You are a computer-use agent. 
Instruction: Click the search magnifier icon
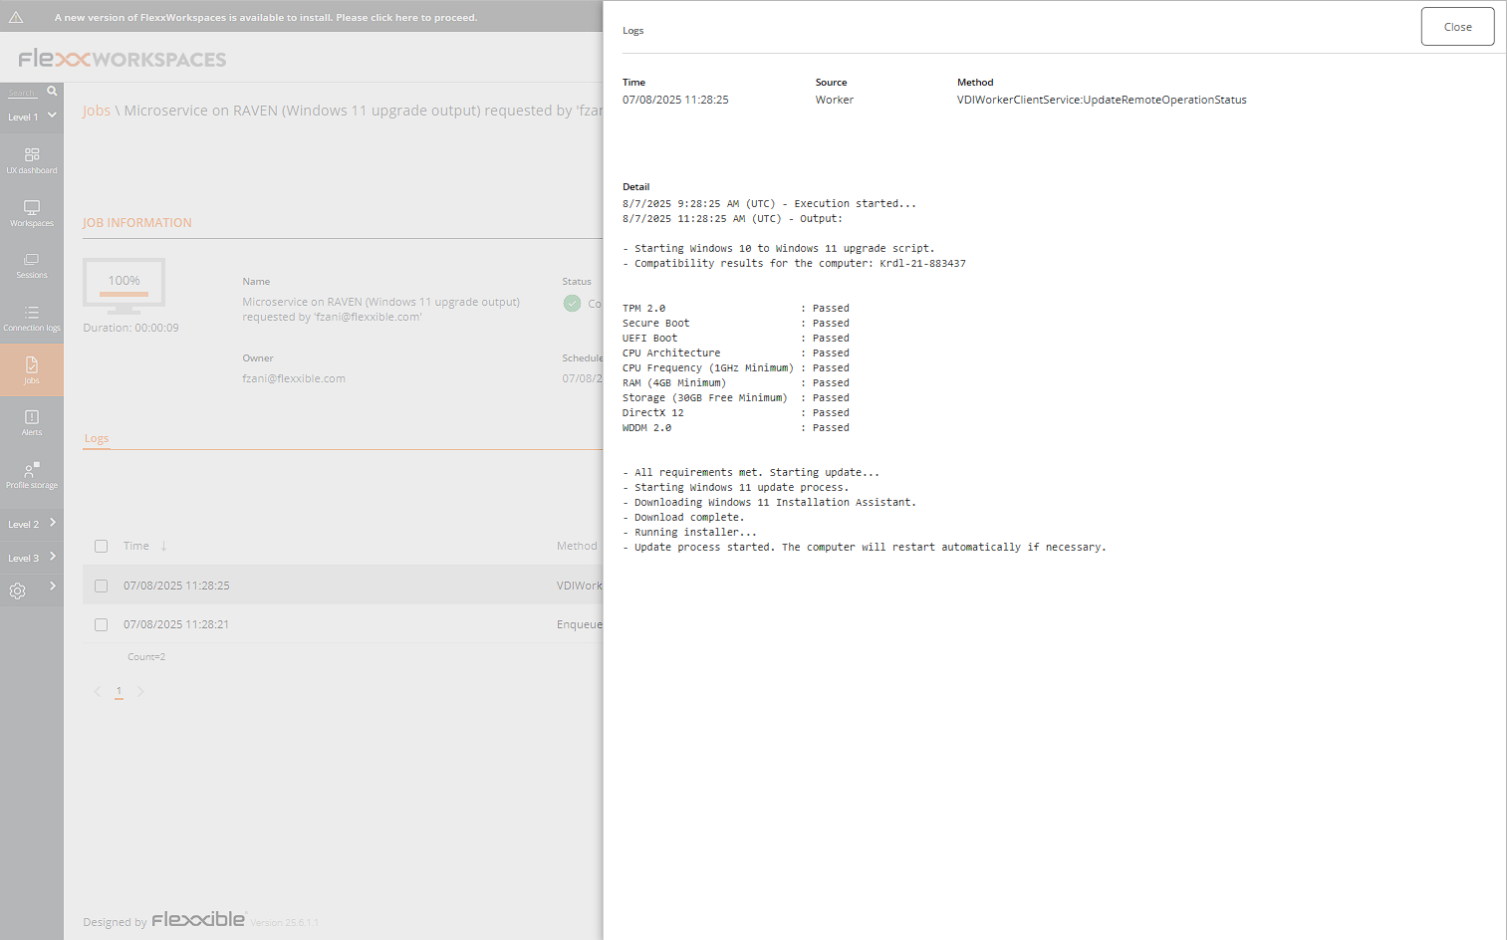click(x=52, y=91)
